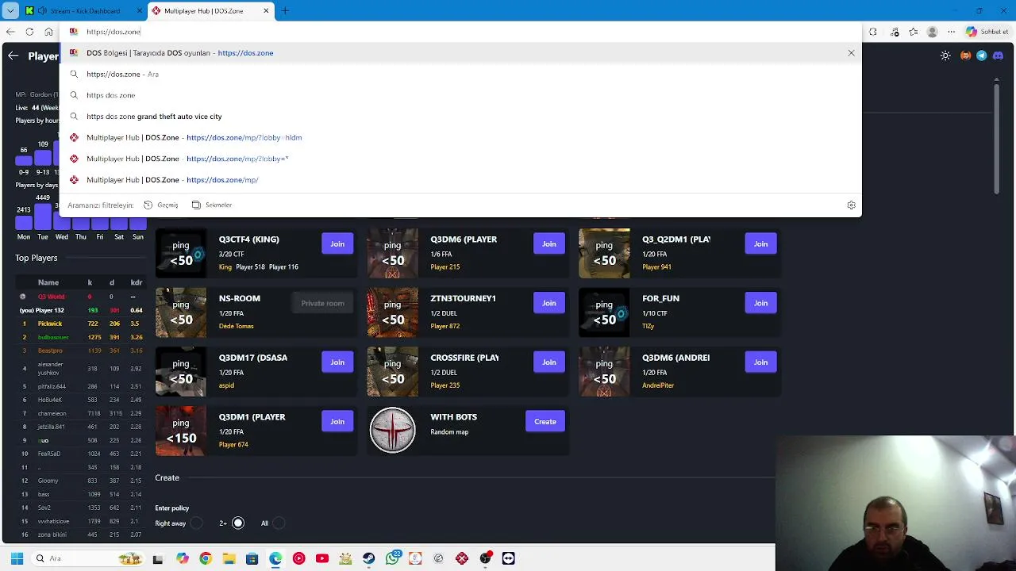Open the dos.zone/mp/?lobby=* suggestion
This screenshot has height=571, width=1016.
[x=460, y=159]
